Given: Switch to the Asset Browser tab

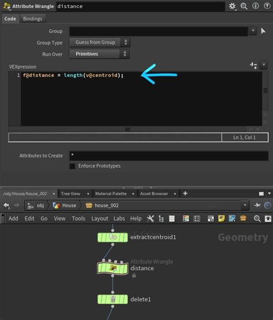Looking at the screenshot, I should [x=154, y=194].
